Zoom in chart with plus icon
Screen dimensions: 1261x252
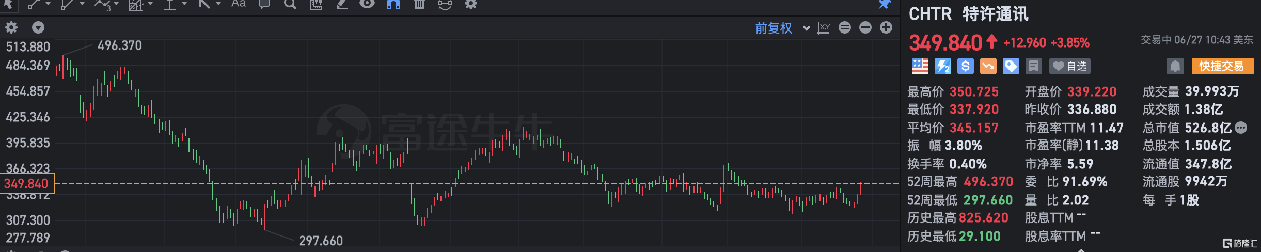pos(886,27)
